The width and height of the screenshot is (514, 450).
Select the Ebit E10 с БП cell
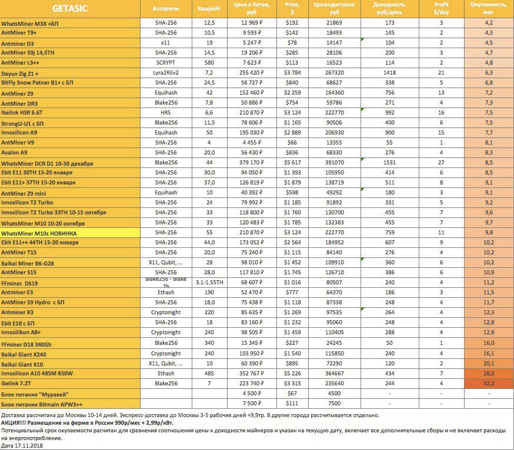[70, 323]
